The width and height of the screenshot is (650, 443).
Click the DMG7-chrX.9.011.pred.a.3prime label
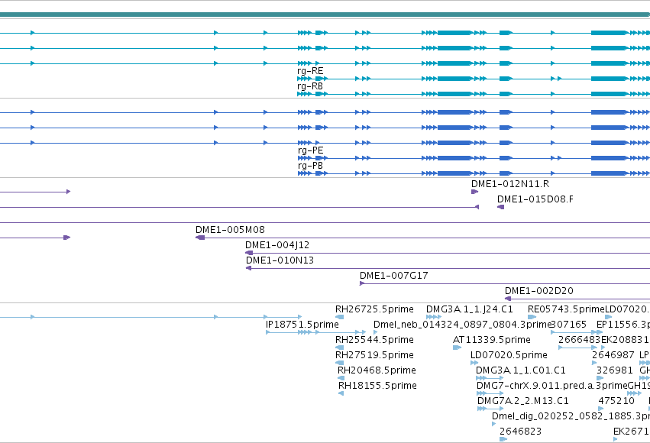point(552,386)
